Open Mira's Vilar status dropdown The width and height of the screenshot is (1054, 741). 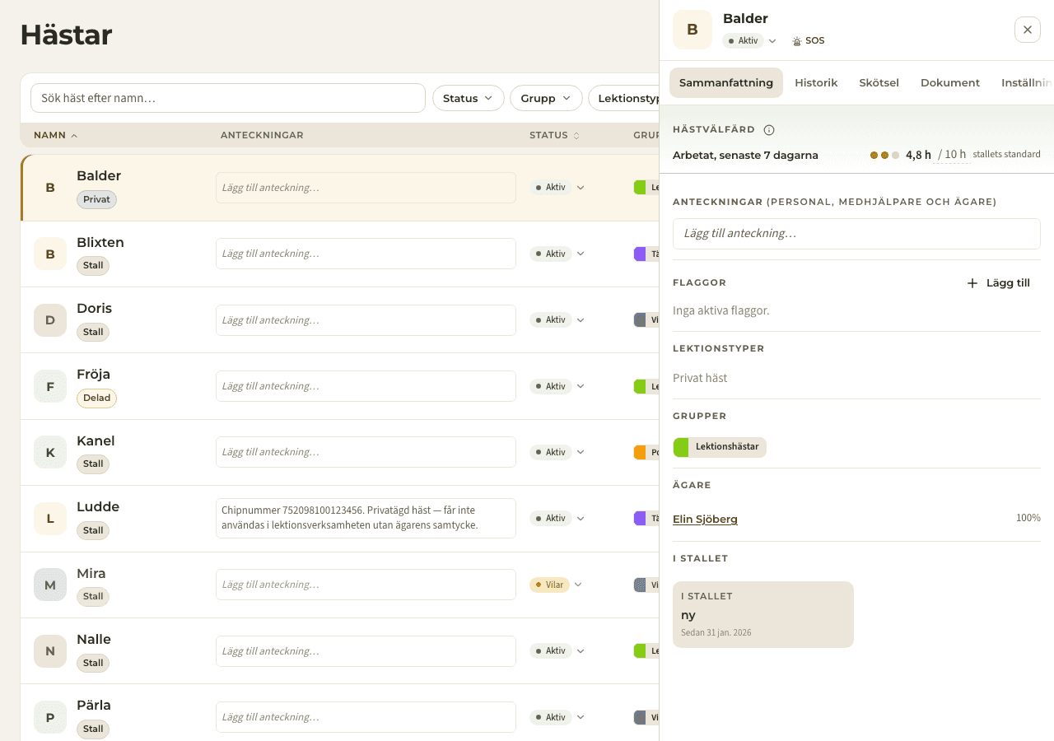(x=556, y=585)
